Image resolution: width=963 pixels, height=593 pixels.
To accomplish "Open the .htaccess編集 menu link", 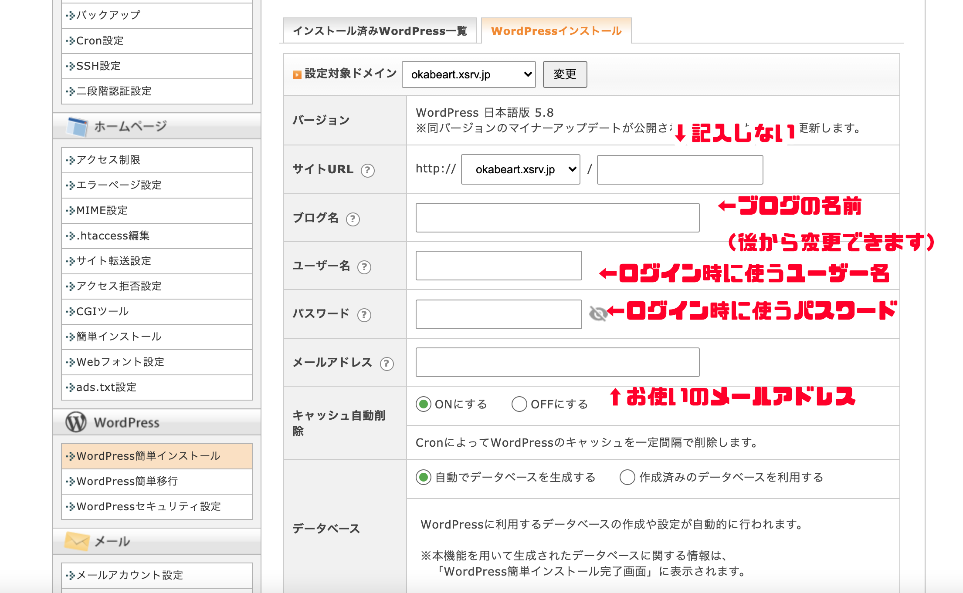I will (x=113, y=236).
